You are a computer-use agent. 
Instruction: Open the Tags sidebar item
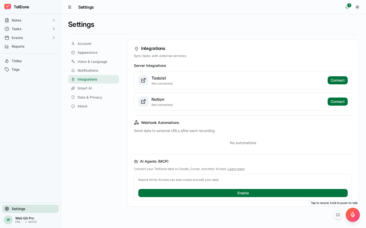pyautogui.click(x=30, y=69)
